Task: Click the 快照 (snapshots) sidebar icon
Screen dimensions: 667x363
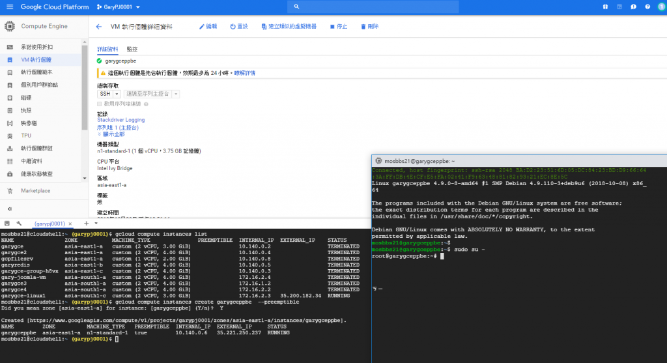Action: 10,110
